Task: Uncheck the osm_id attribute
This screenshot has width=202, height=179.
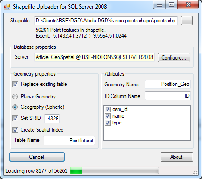Action: pos(107,109)
